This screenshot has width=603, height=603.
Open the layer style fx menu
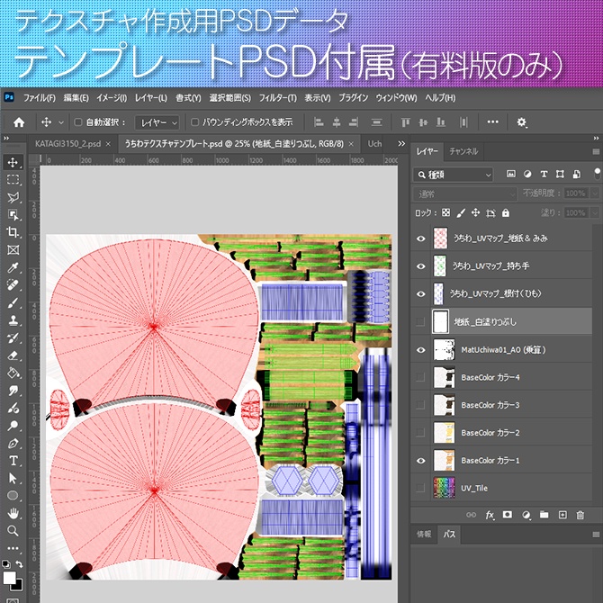tap(490, 515)
